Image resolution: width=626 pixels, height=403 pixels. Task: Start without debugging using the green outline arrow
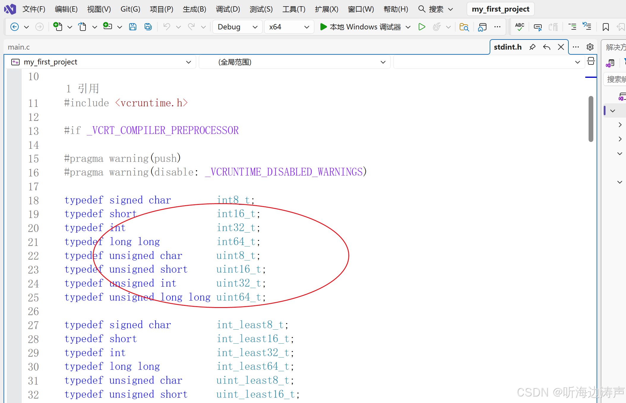click(422, 27)
